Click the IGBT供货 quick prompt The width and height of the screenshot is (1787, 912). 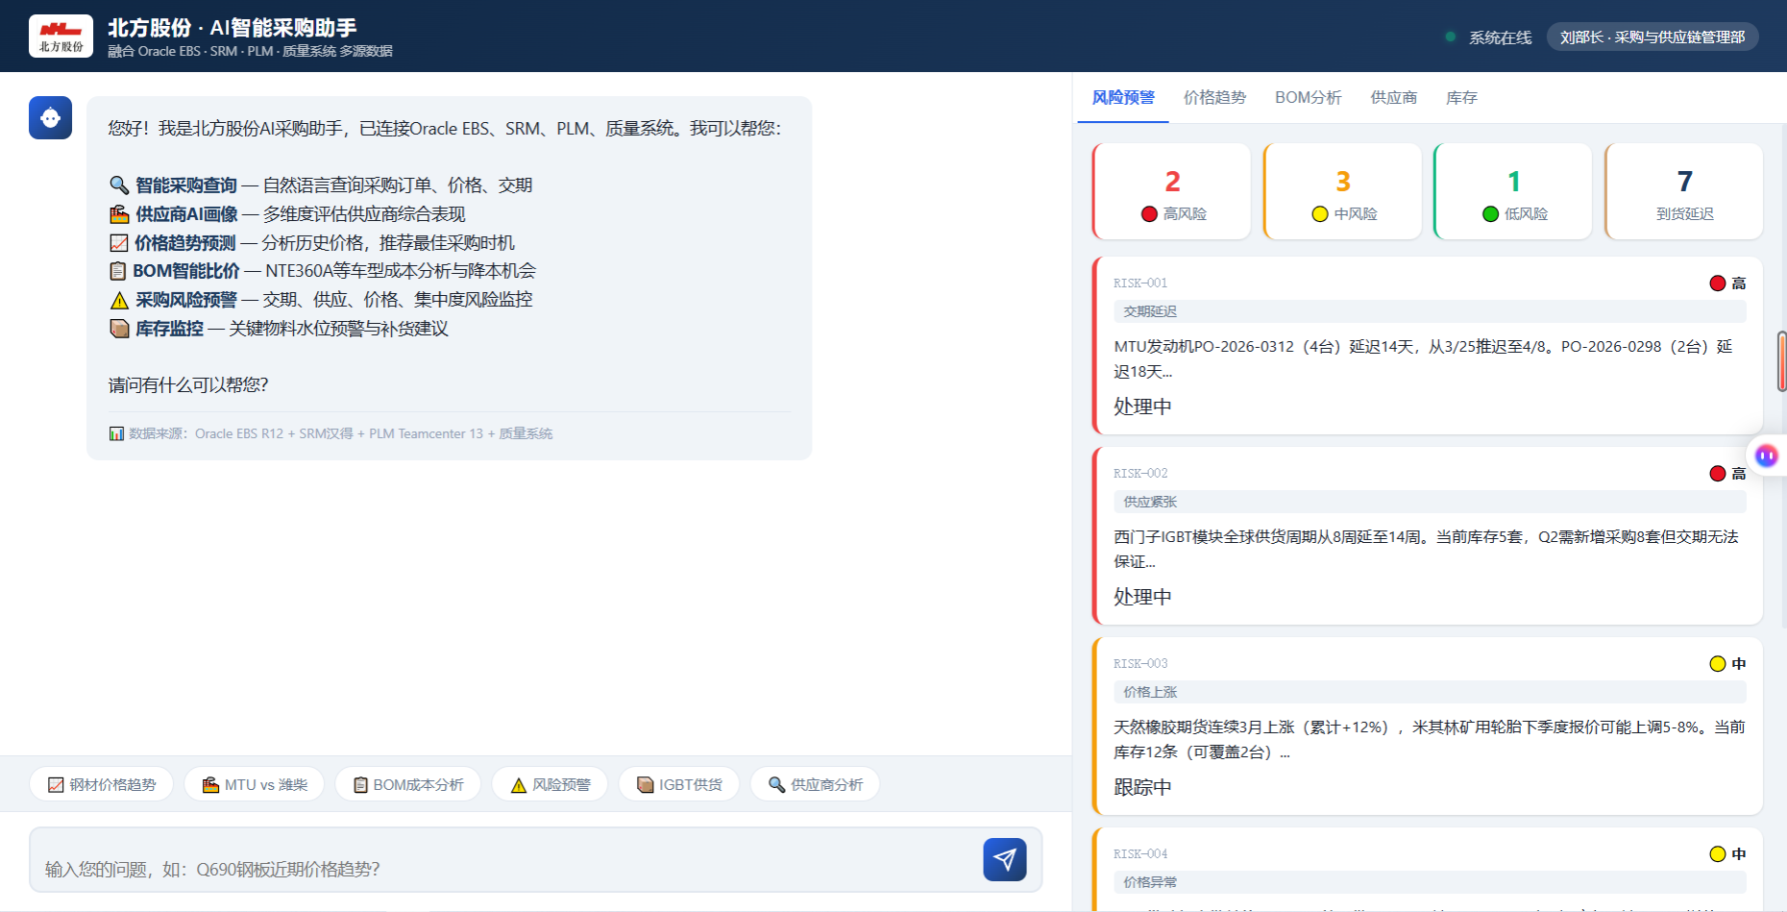pos(679,784)
